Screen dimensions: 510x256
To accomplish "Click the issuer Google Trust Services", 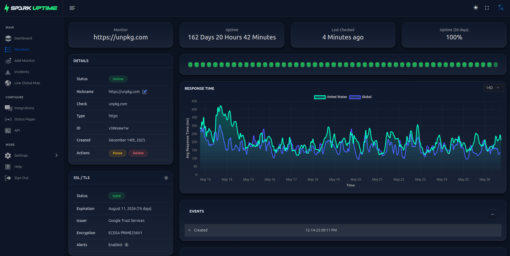I will click(x=126, y=221).
